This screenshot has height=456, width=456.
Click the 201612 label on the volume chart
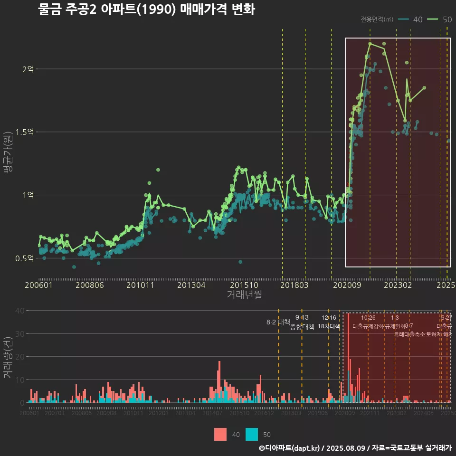264,413
